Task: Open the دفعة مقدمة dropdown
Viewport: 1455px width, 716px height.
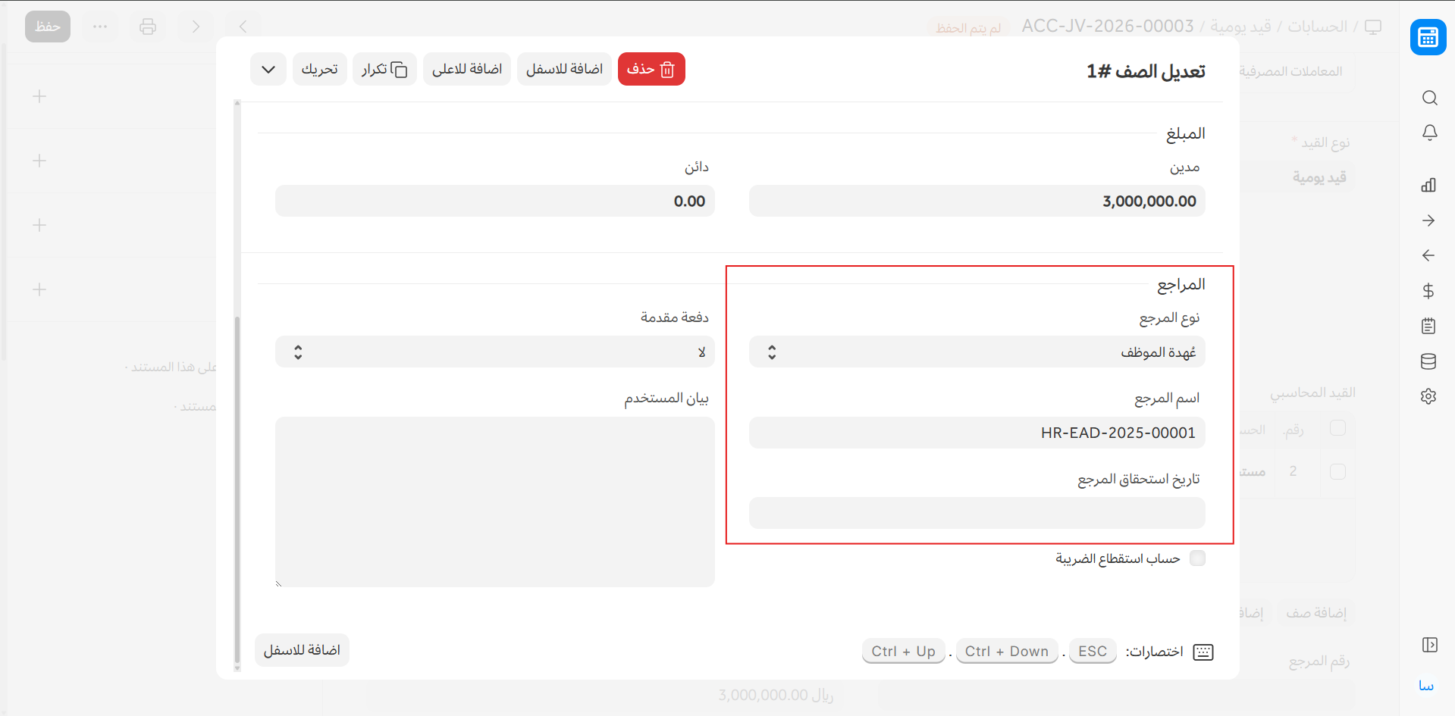Action: pyautogui.click(x=494, y=352)
